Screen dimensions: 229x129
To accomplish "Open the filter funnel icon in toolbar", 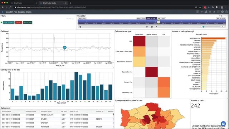I will 202,12.
